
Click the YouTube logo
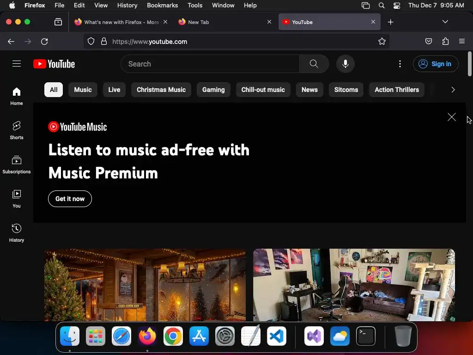[x=54, y=64]
